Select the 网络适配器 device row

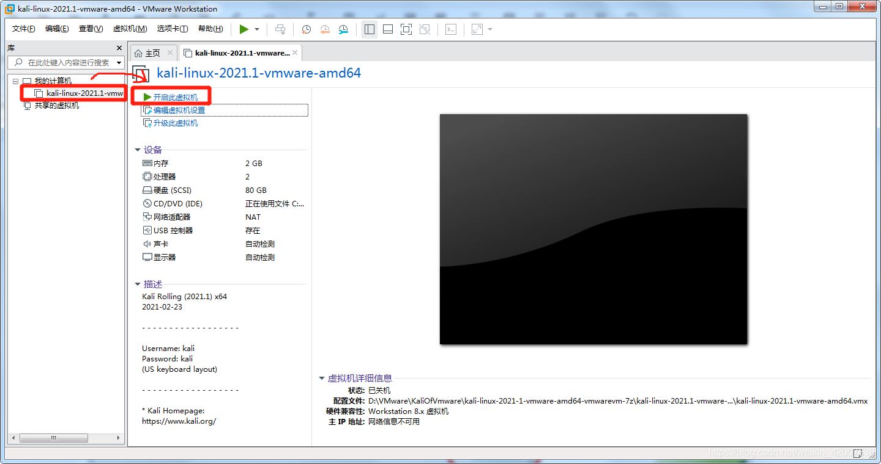click(x=224, y=217)
